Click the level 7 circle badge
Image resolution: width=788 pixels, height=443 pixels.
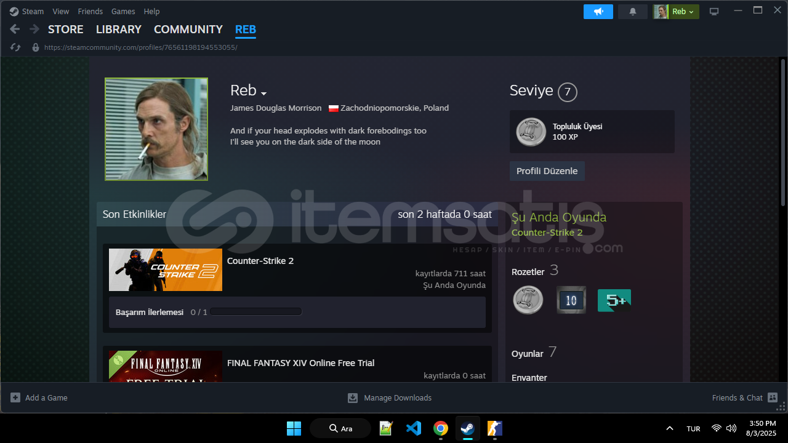point(568,93)
